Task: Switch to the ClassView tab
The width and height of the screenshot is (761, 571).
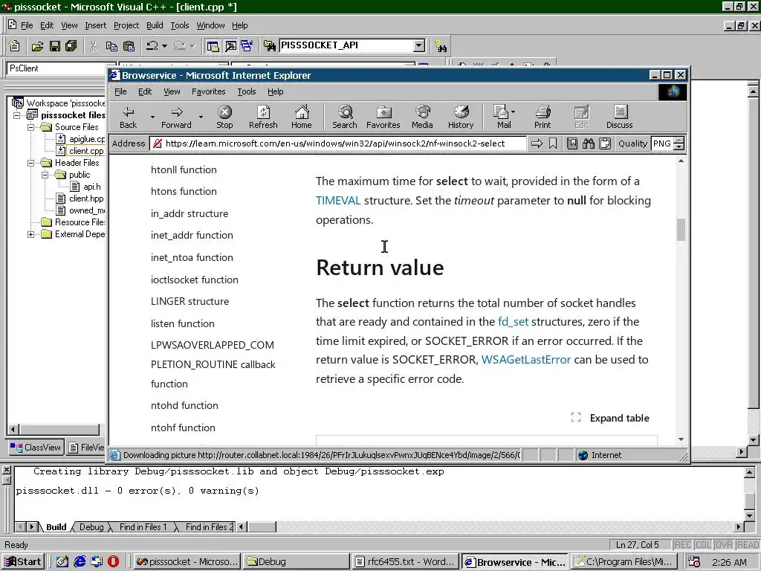Action: pos(36,447)
